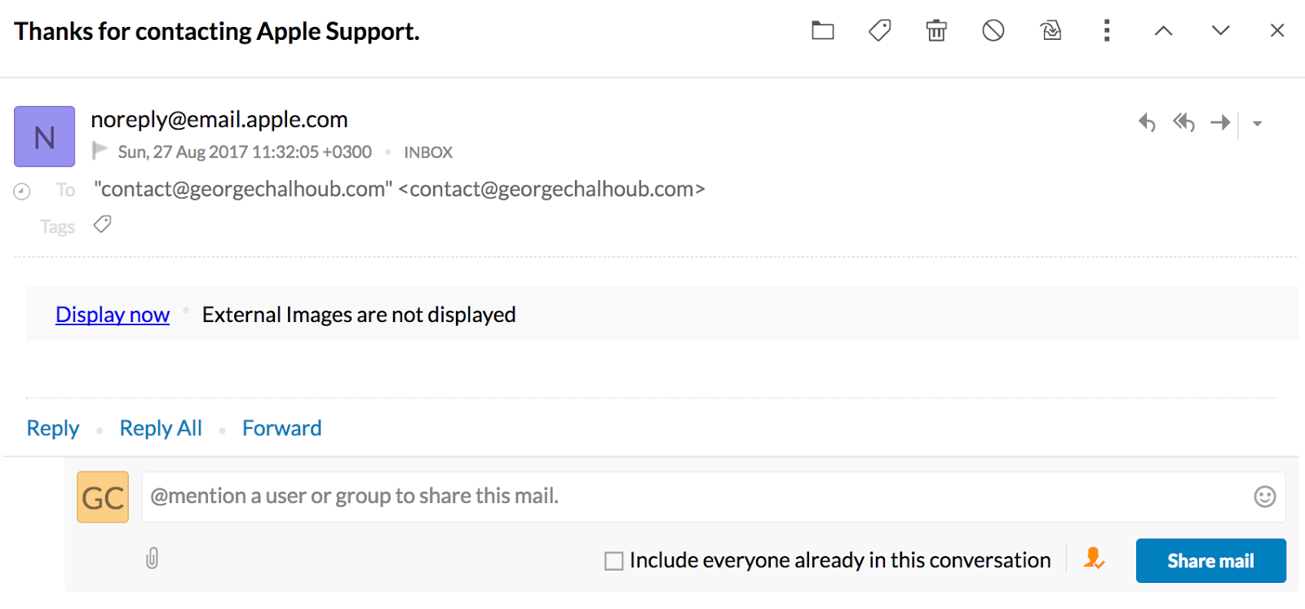Expand recipient details next to To
This screenshot has height=609, width=1305.
pyautogui.click(x=22, y=192)
